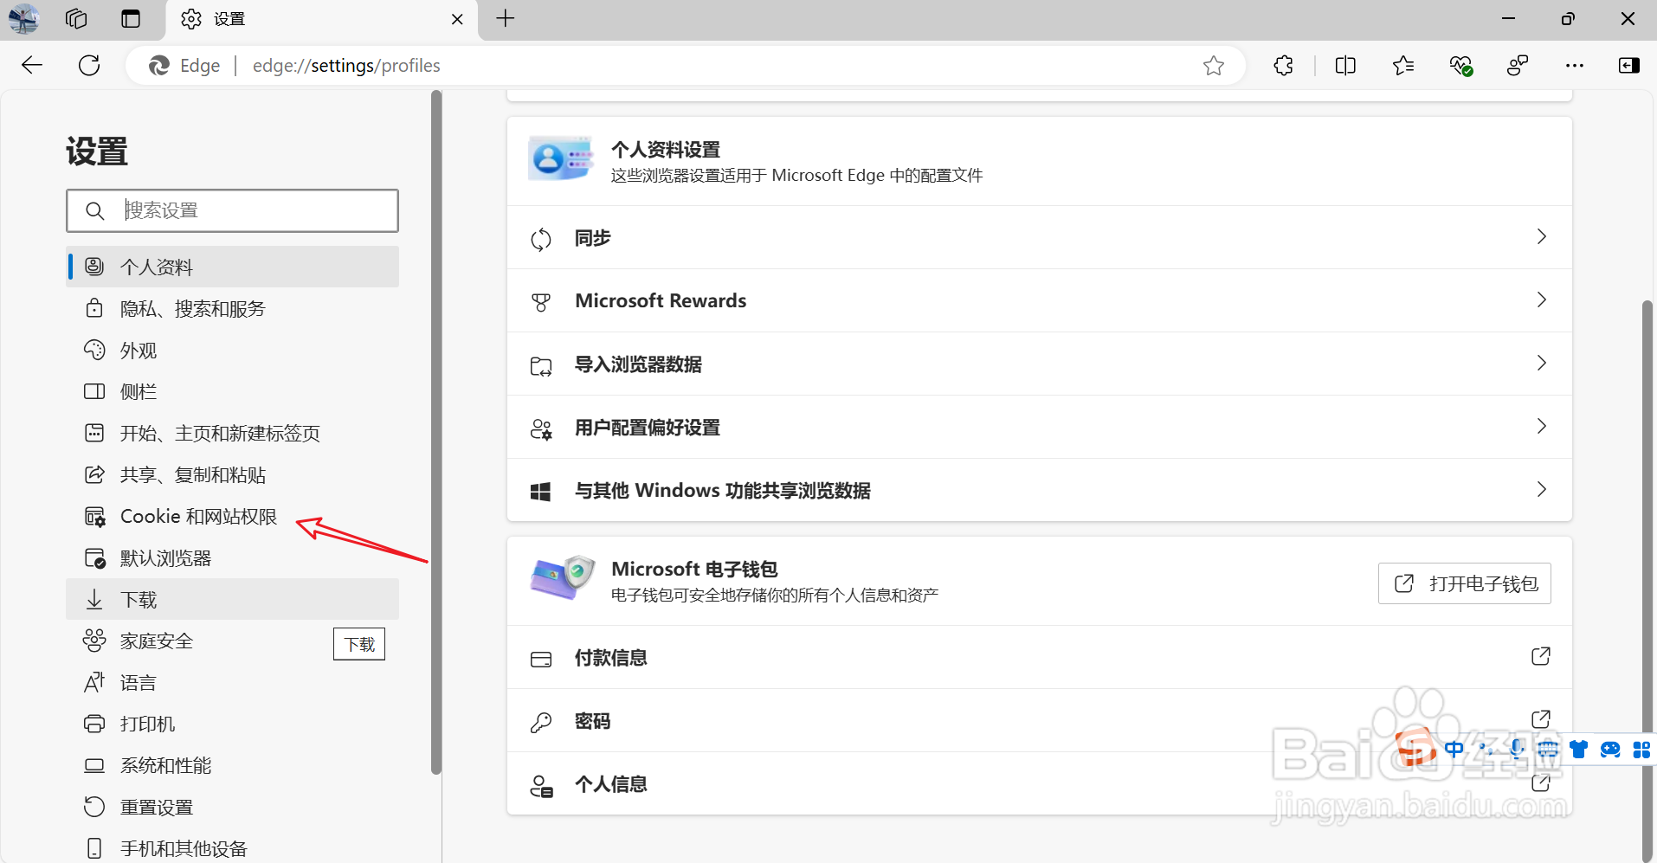
Task: Open 重置设置 in sidebar
Action: coord(232,808)
